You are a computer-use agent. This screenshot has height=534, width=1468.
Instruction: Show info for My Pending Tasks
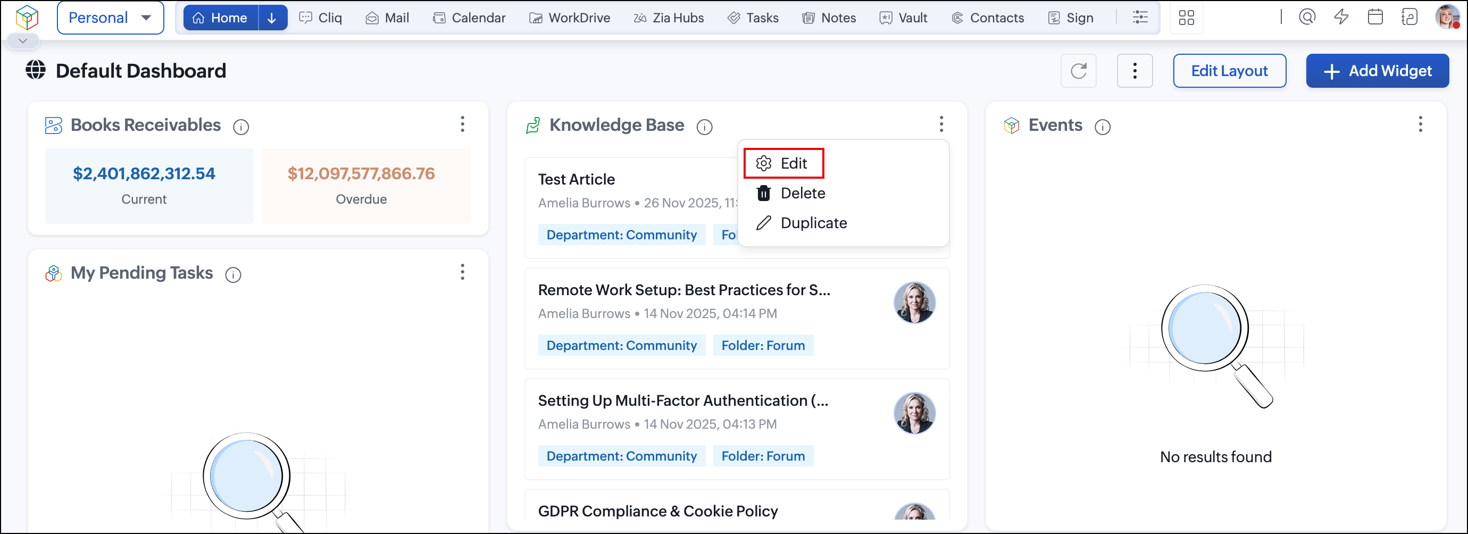(233, 276)
